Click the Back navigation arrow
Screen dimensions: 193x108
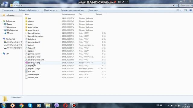[2, 5]
